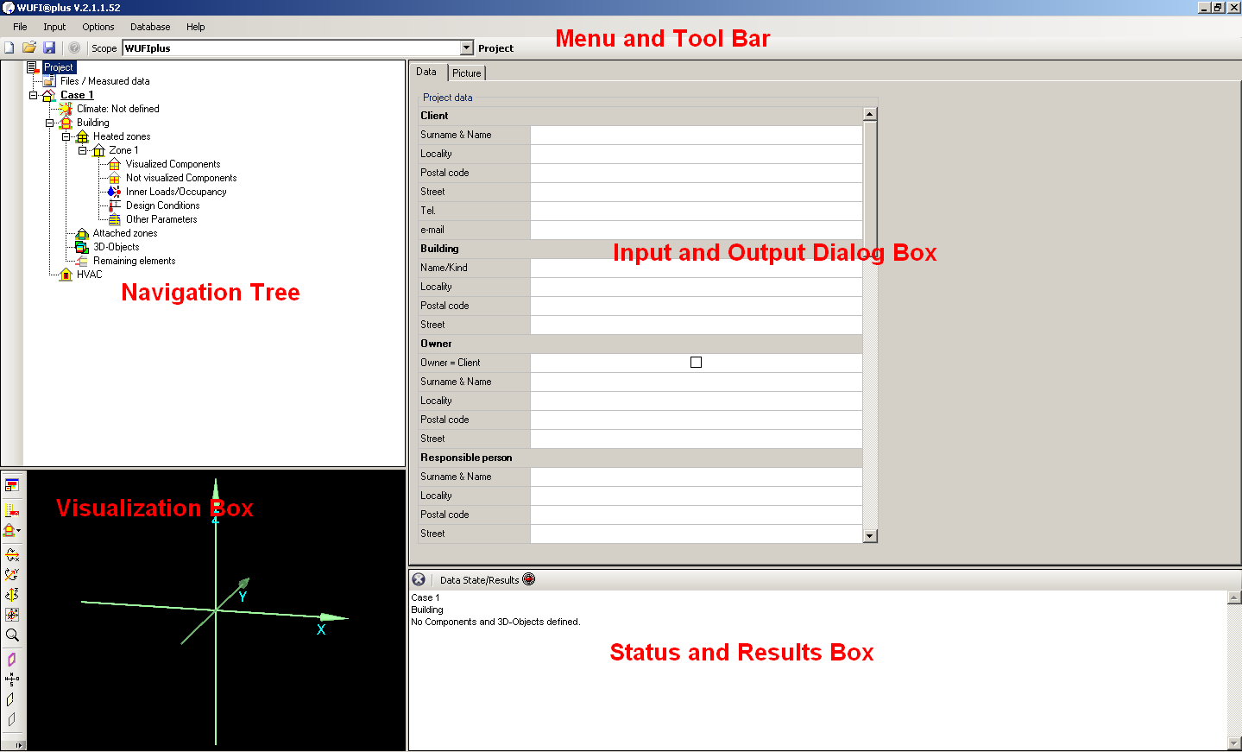This screenshot has width=1242, height=752.
Task: Click the HVAC house icon
Action: tap(66, 275)
